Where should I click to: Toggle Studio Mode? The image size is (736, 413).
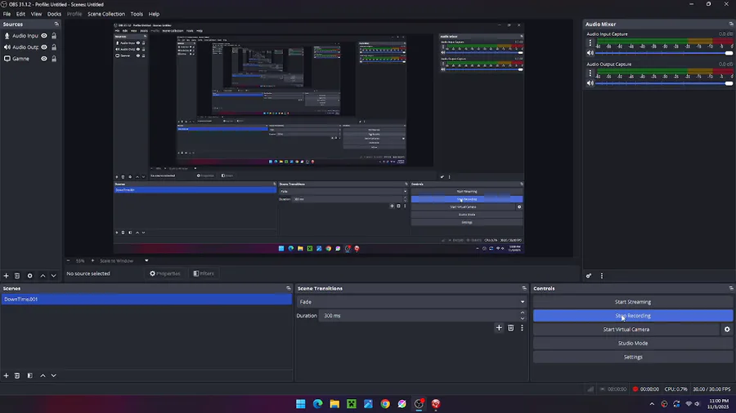(633, 344)
